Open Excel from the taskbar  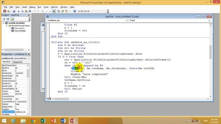tap(43, 121)
